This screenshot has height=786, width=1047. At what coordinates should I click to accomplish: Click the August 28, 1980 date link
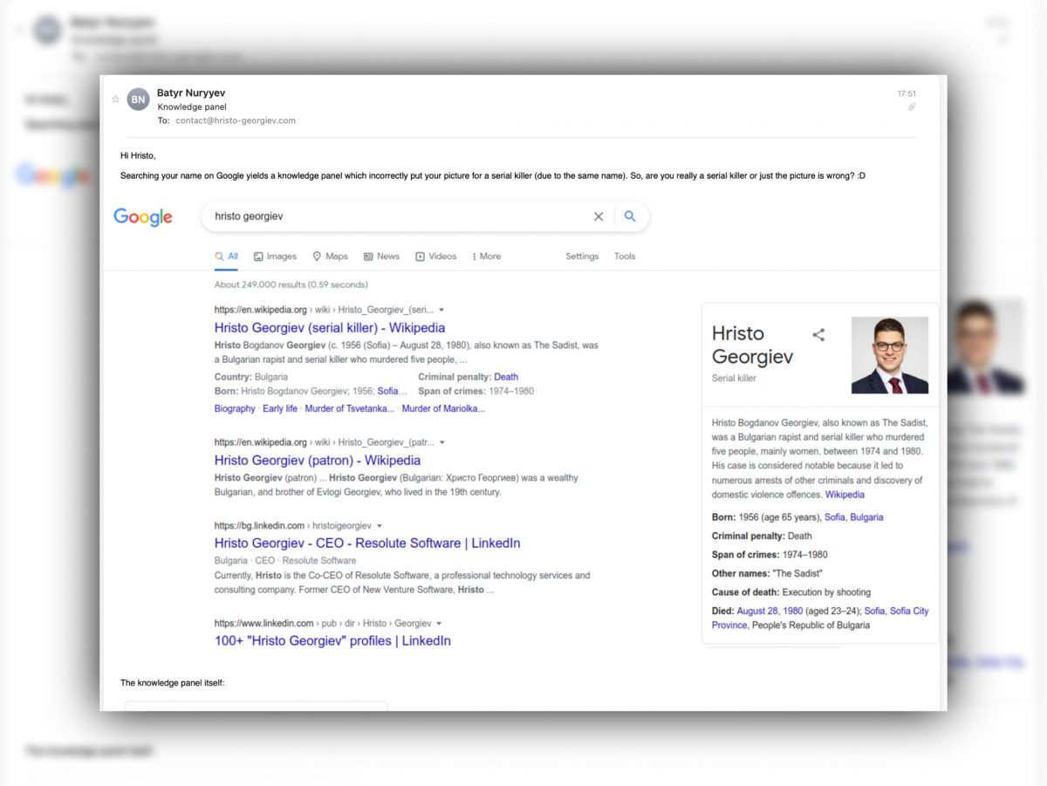768,612
